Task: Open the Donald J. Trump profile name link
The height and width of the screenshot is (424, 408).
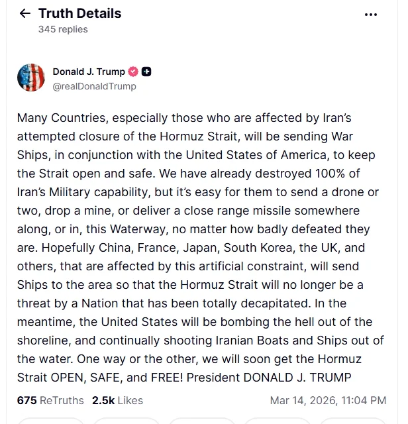Action: pyautogui.click(x=89, y=72)
